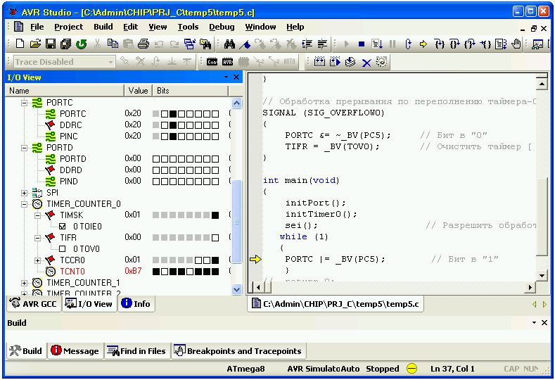Viewport: 555px width, 380px height.
Task: Open Breakpoints and Tracepoints tab
Action: 238,351
